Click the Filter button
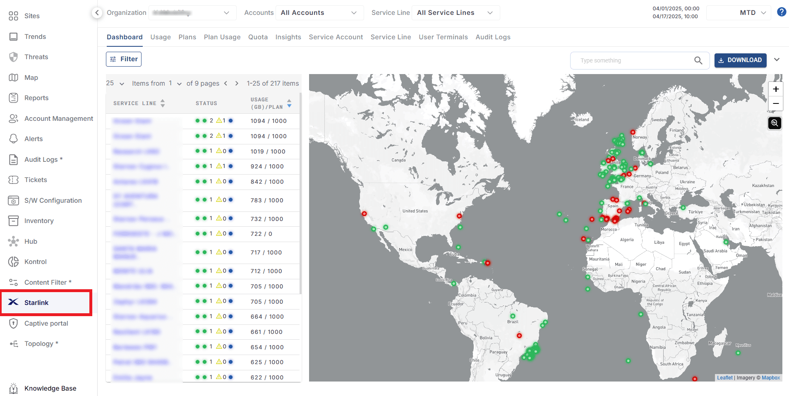Screen dimensions: 789x396 click(x=123, y=59)
